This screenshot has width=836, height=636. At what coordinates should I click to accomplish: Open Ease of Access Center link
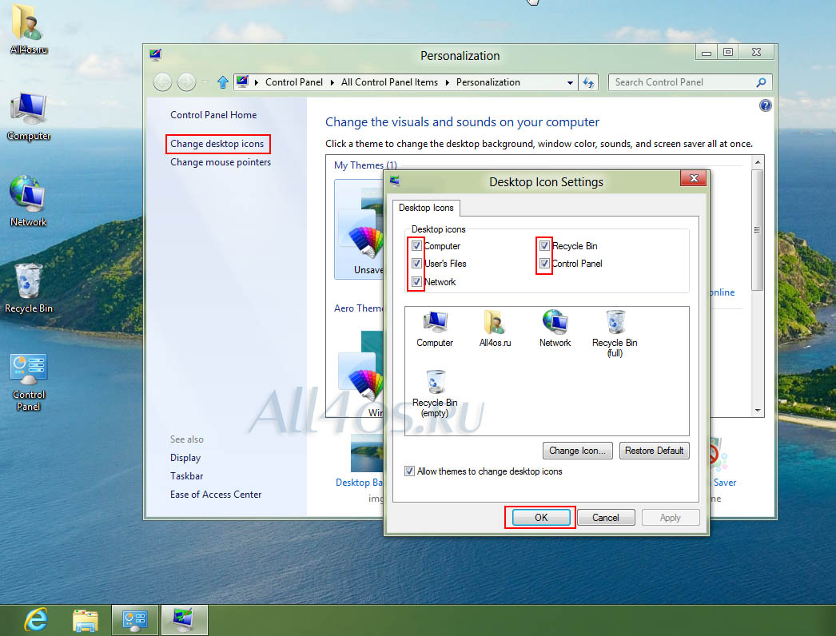[216, 495]
